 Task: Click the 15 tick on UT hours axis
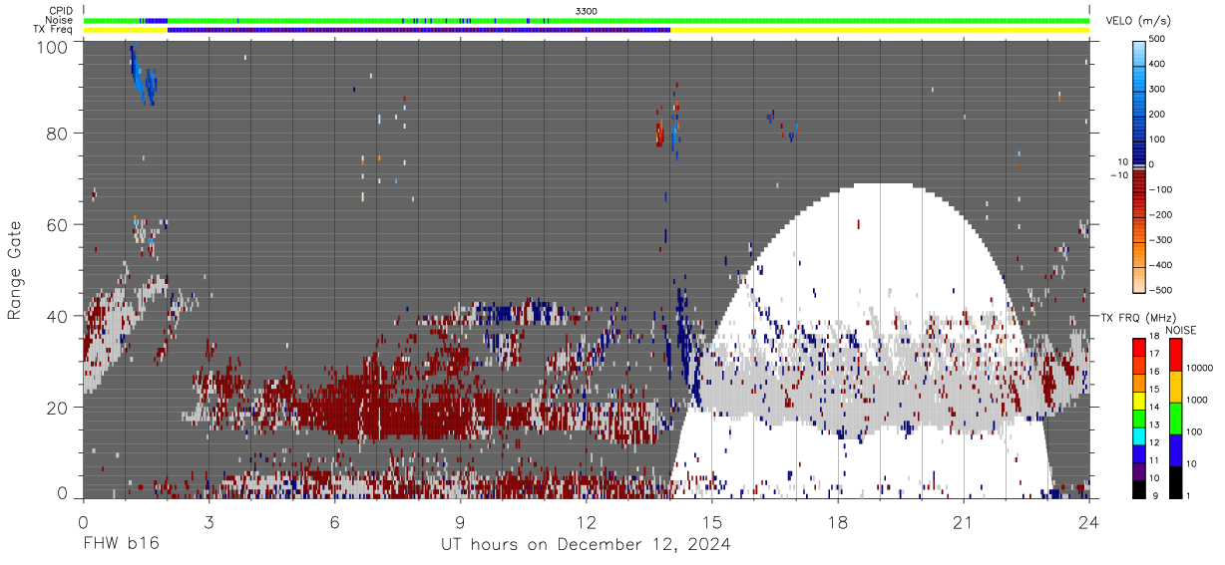[x=712, y=522]
